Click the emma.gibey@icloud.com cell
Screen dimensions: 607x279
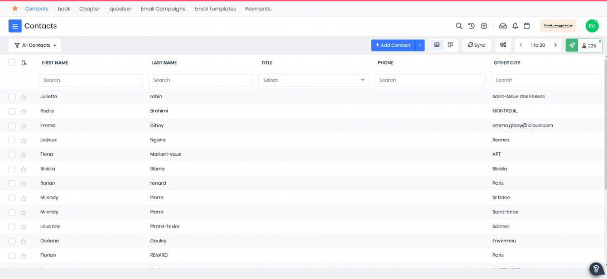[x=523, y=126]
